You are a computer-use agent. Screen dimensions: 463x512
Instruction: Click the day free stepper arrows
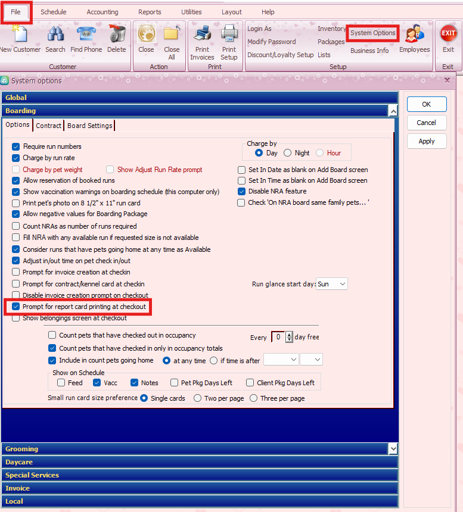point(289,337)
